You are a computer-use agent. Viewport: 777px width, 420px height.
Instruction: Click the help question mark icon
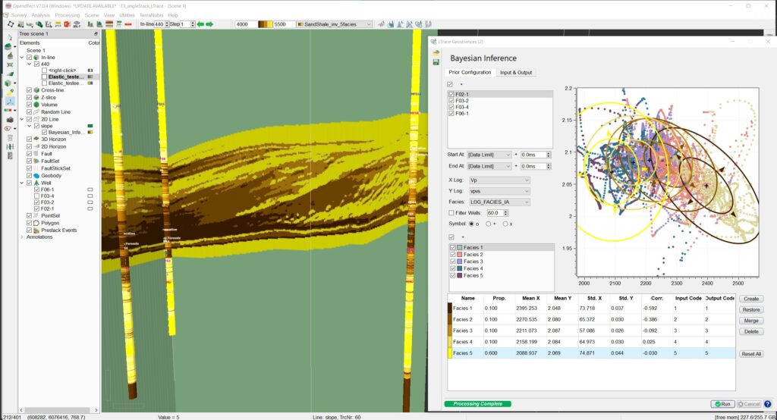(767, 404)
